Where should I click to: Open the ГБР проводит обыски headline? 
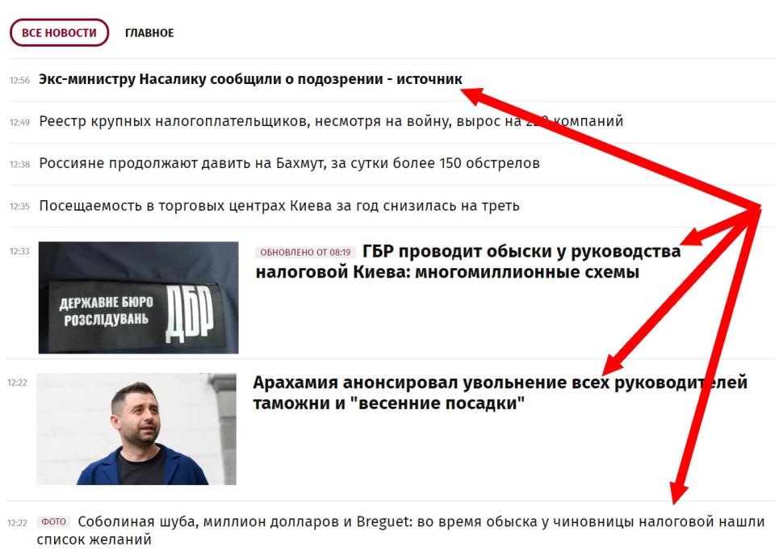pyautogui.click(x=468, y=262)
